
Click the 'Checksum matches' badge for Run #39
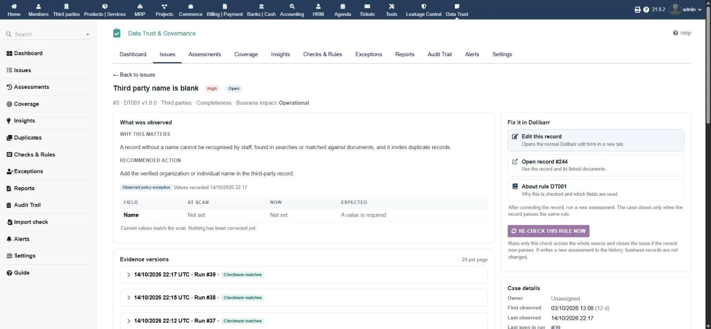(243, 275)
